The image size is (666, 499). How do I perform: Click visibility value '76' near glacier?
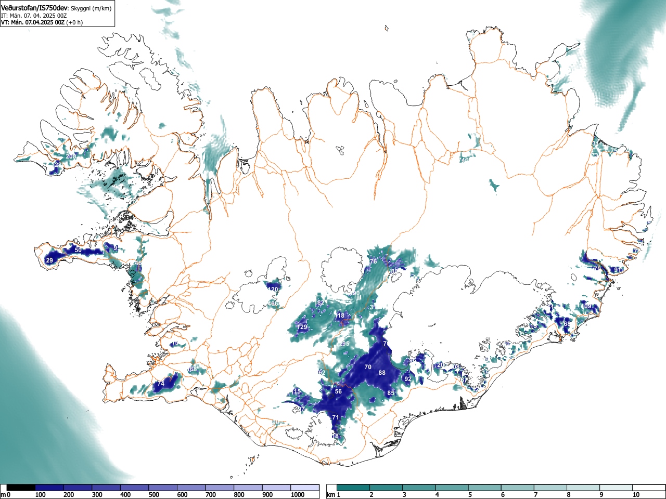(373, 261)
